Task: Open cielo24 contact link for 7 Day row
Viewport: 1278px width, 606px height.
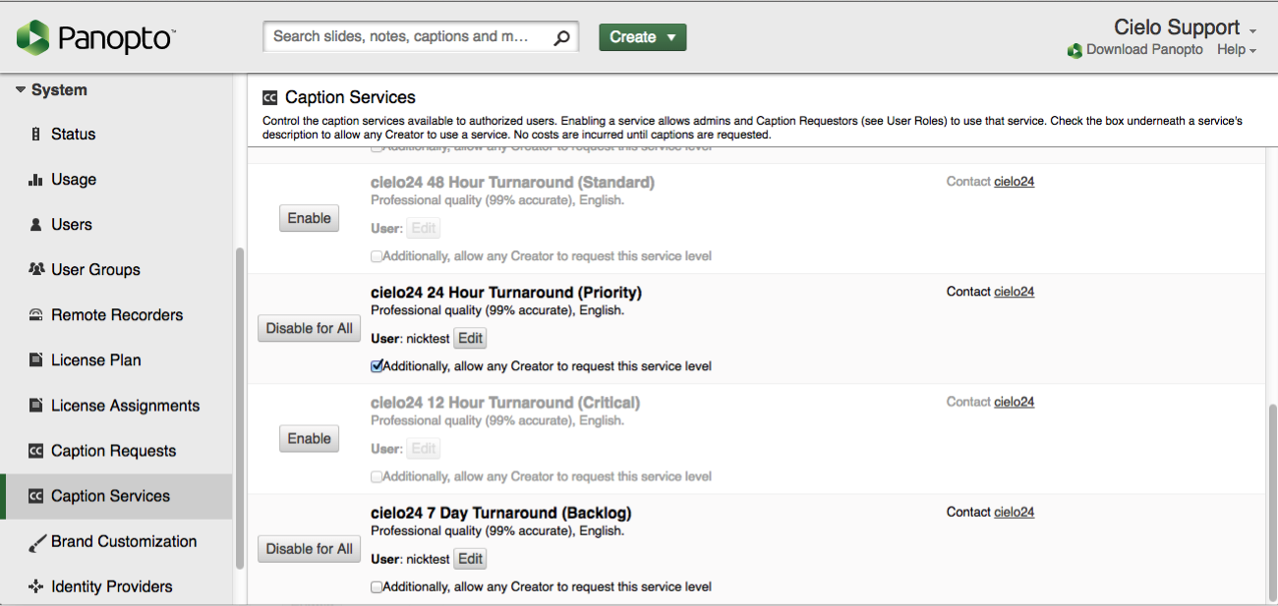Action: (x=1014, y=512)
